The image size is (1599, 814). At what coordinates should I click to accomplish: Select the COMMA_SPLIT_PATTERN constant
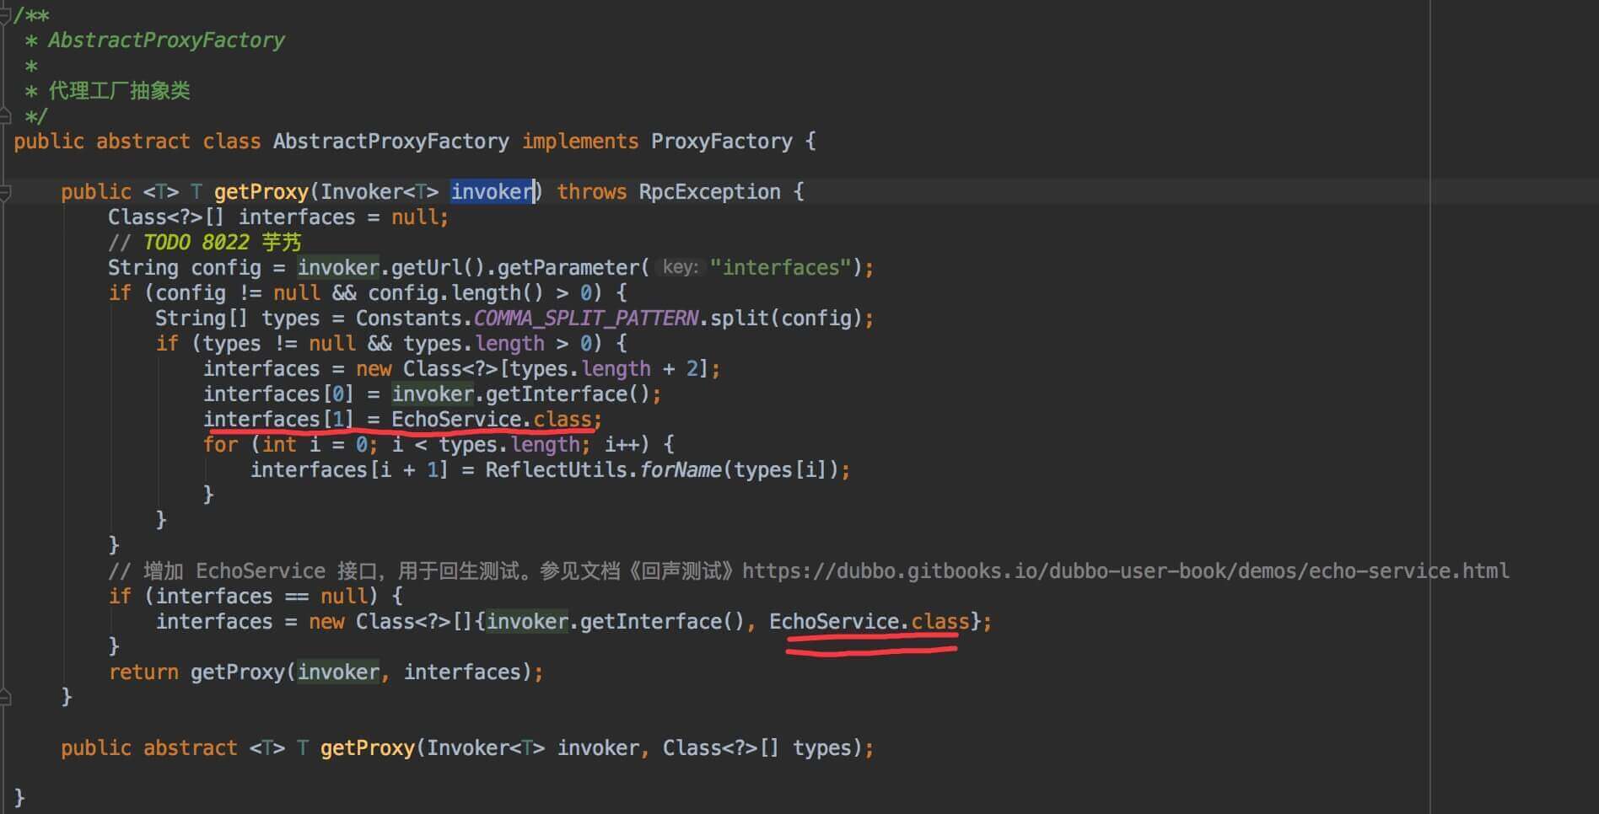(x=586, y=319)
